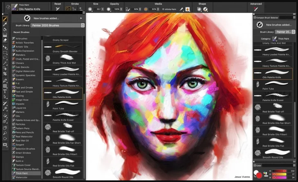Image resolution: width=298 pixels, height=182 pixels.
Task: Choose Real Bristle Oils Filbert in compact selector
Action: [x=273, y=131]
